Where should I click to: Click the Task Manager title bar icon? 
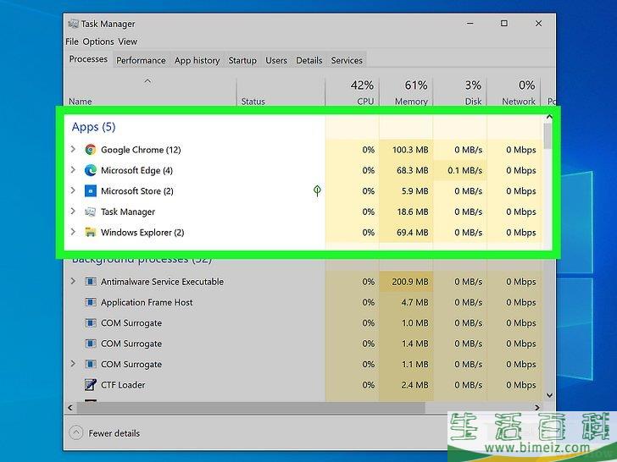click(73, 24)
